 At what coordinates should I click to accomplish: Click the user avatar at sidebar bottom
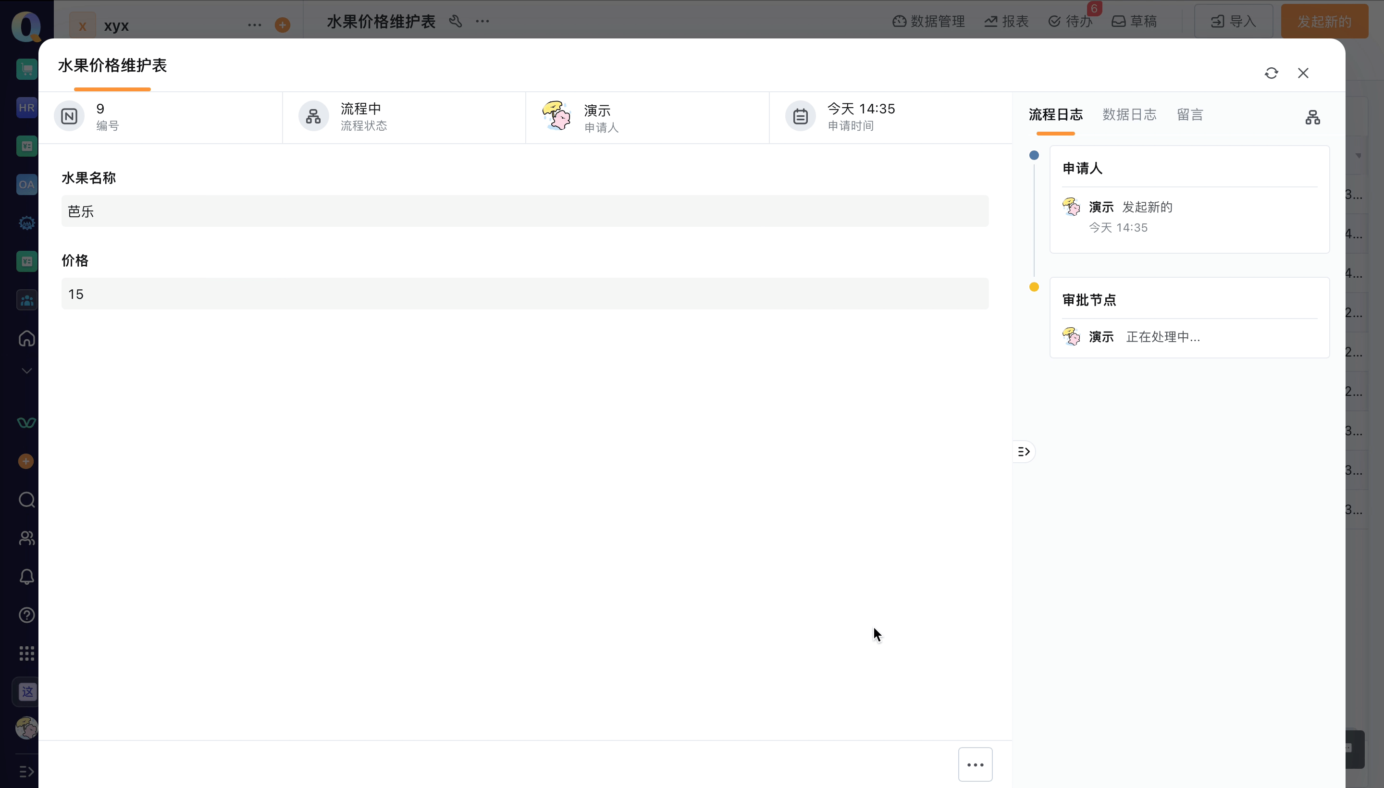tap(26, 728)
